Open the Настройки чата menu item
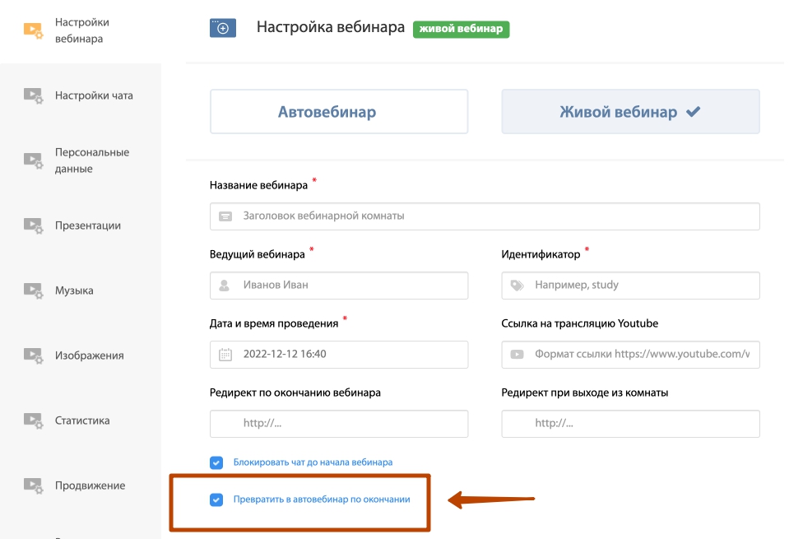The height and width of the screenshot is (539, 803). tap(94, 95)
